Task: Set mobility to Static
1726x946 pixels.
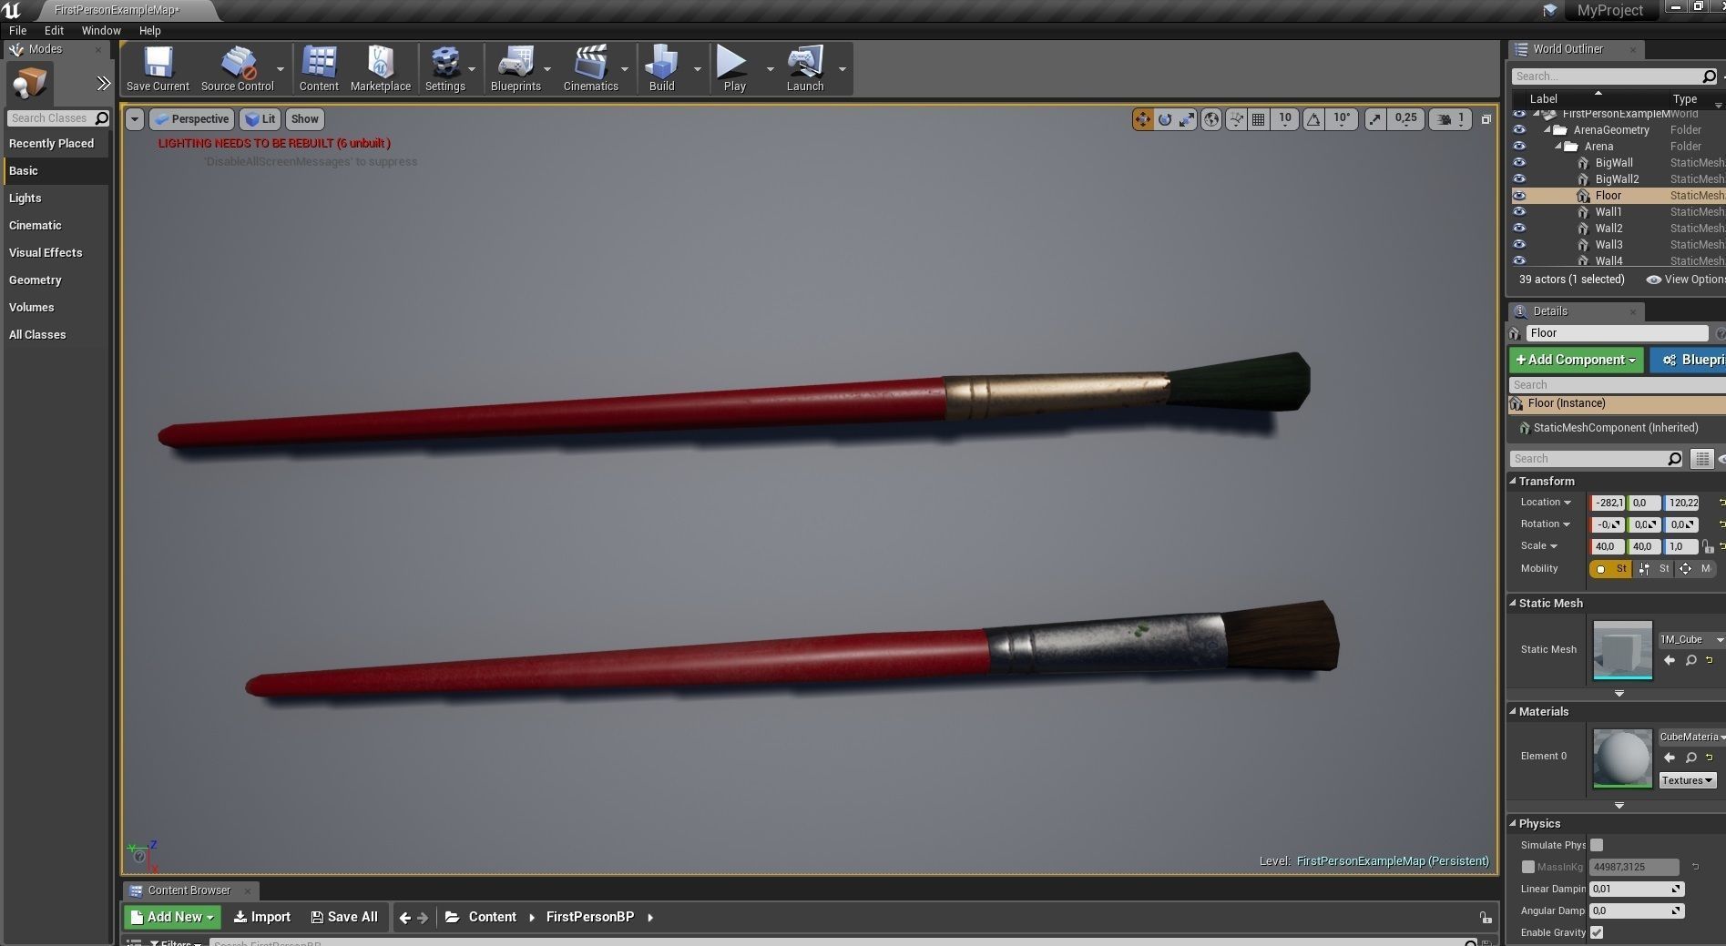Action: (1611, 569)
